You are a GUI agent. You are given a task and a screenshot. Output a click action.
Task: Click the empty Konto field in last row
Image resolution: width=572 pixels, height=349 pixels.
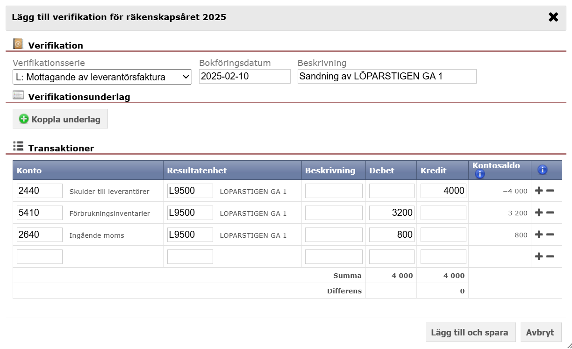[x=40, y=256]
